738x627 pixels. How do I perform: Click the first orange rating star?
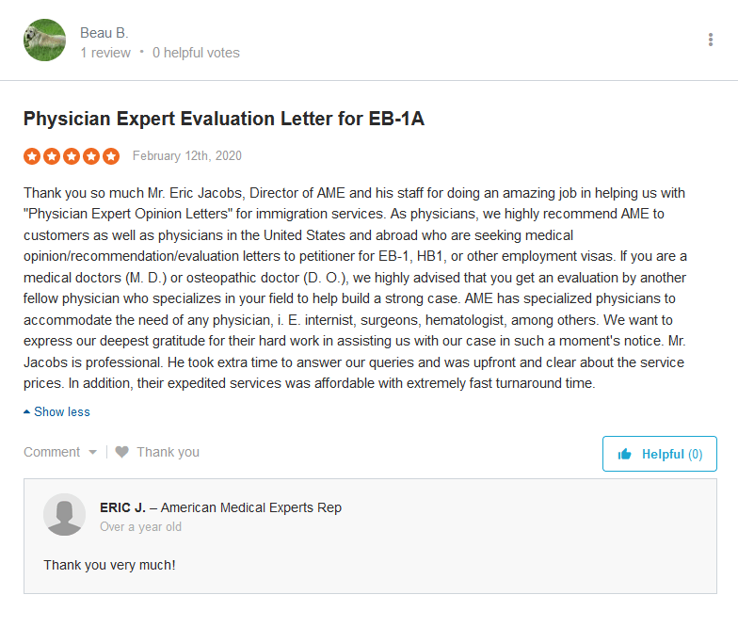click(x=32, y=156)
